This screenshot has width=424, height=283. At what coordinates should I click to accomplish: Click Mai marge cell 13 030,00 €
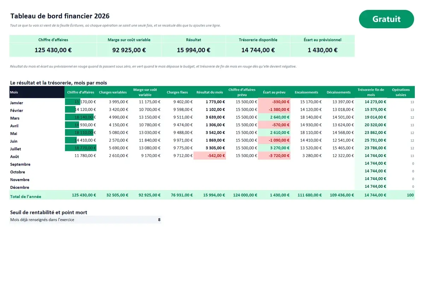pos(145,133)
